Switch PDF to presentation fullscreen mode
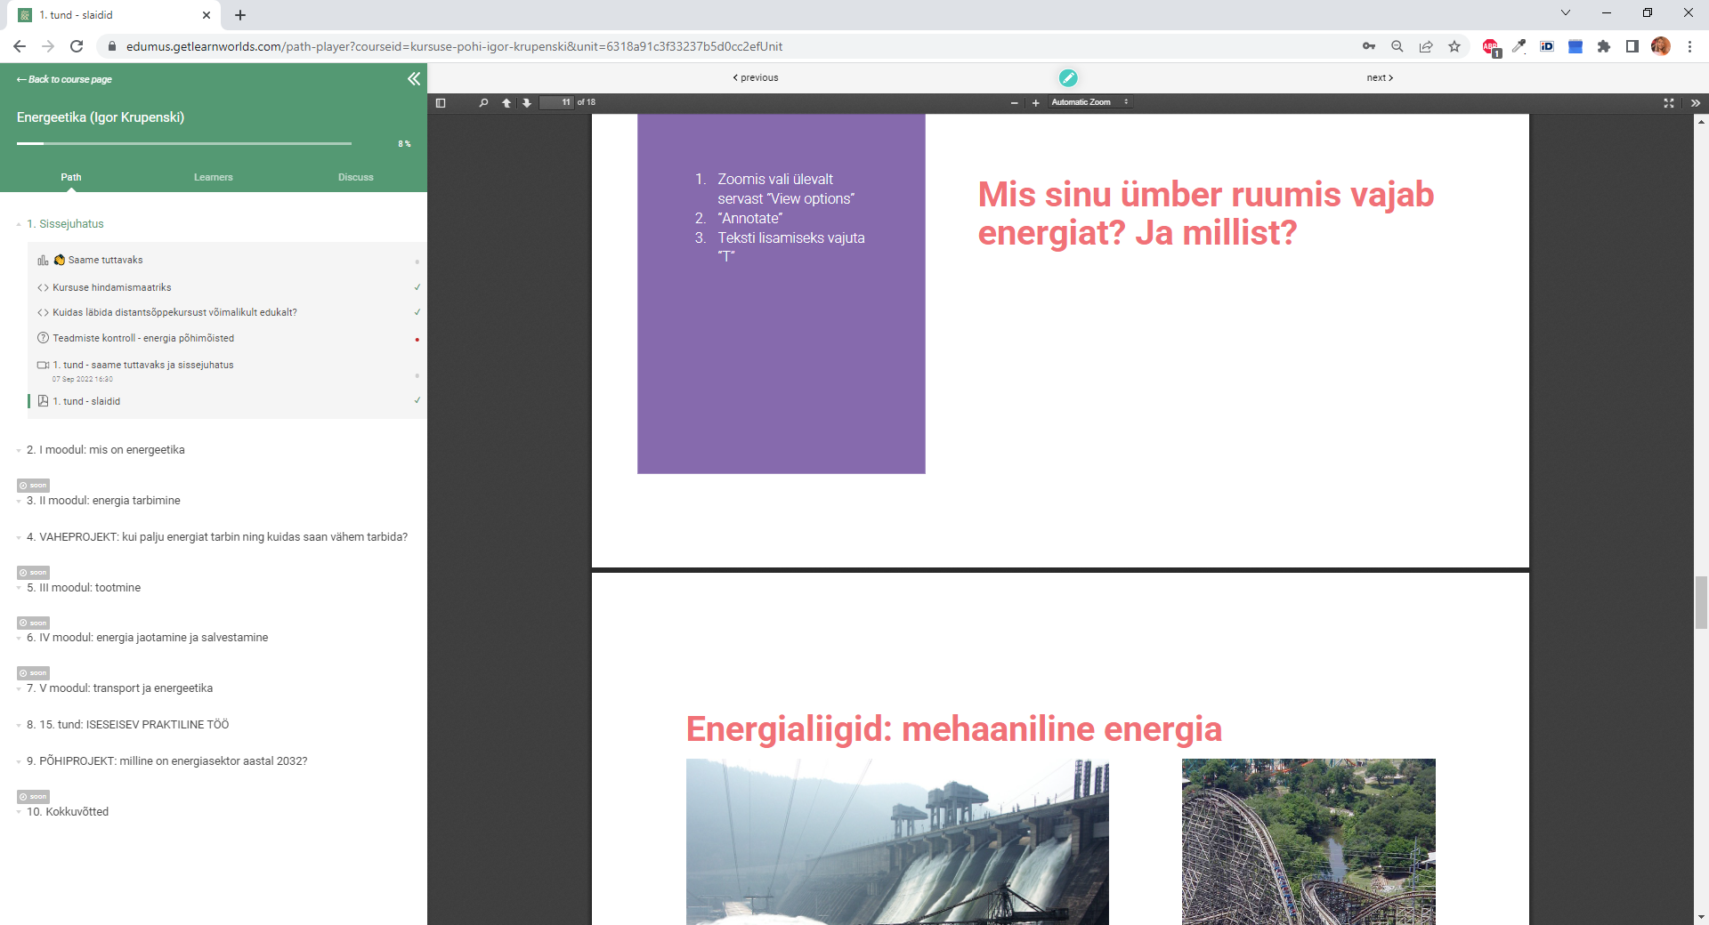1709x925 pixels. point(1669,103)
